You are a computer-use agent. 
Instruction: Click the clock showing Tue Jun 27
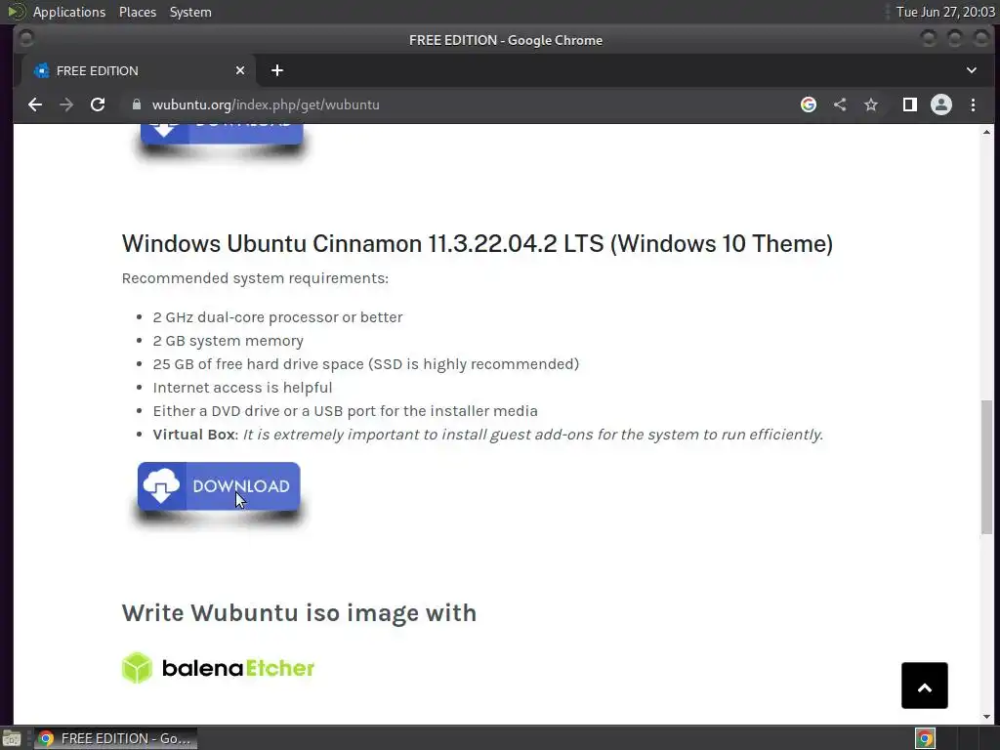[x=945, y=12]
